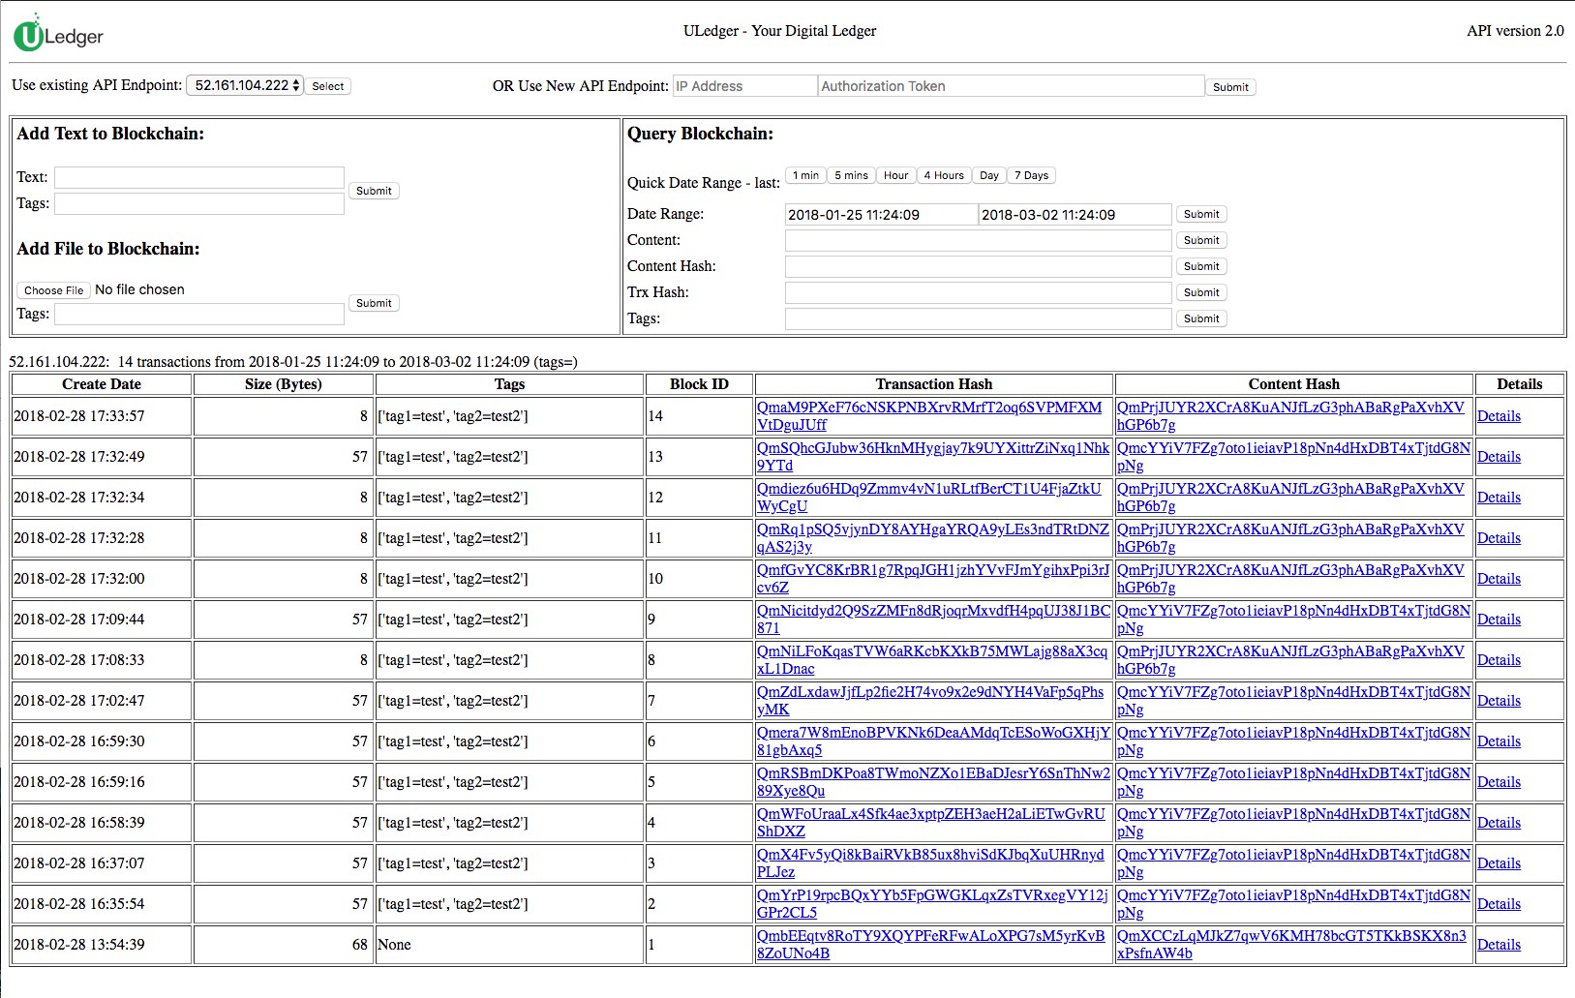1575x998 pixels.
Task: Open Details for block 14
Action: 1498,416
